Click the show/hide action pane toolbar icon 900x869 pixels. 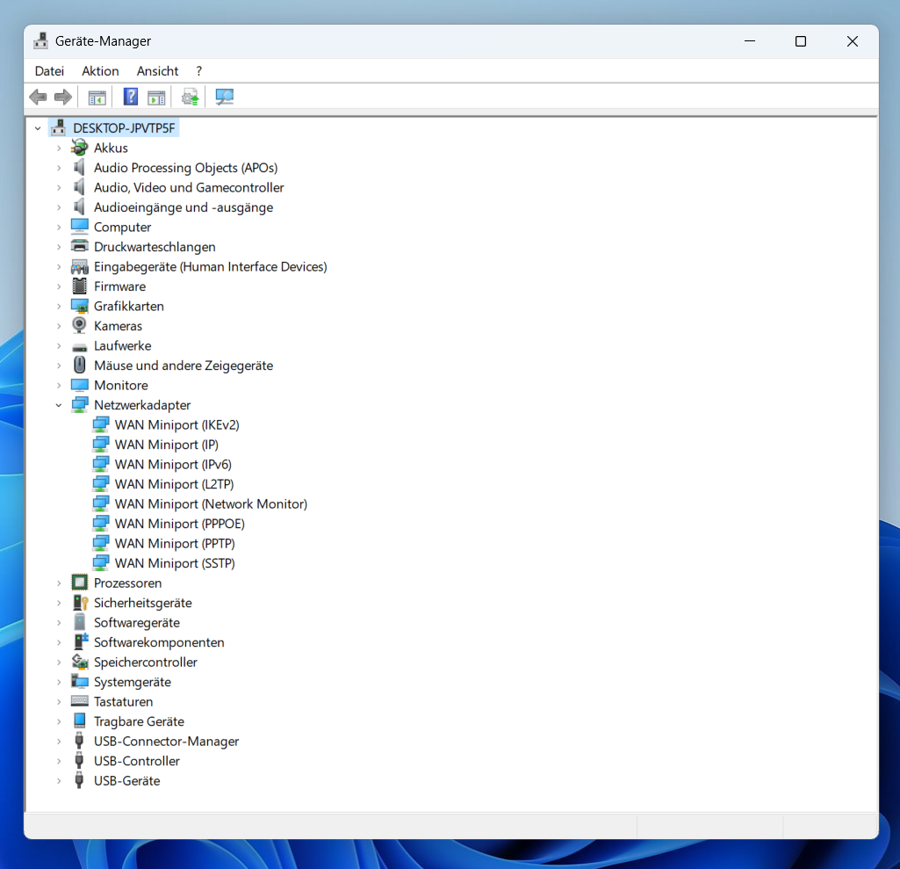[156, 98]
